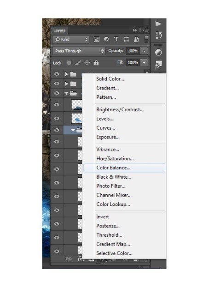Hide the selected highlighted group via eye
The height and width of the screenshot is (294, 197).
tap(57, 130)
